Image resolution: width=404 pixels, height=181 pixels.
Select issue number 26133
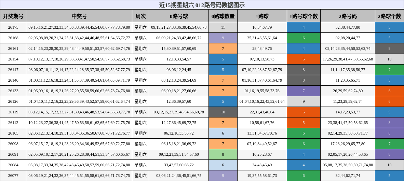tap(13, 91)
